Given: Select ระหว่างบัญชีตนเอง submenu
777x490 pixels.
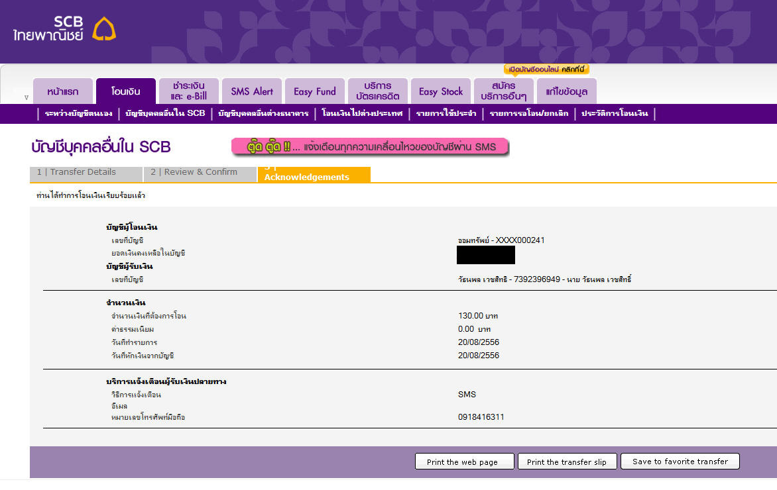Looking at the screenshot, I should click(78, 113).
